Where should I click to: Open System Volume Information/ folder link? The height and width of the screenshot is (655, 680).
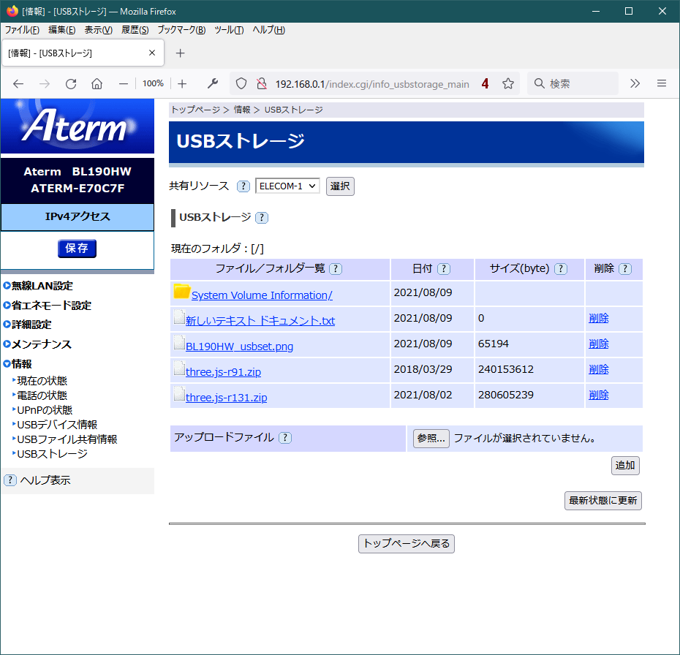click(262, 295)
